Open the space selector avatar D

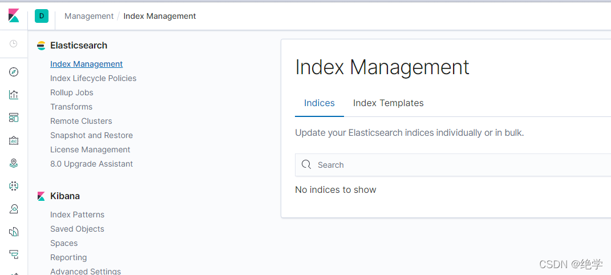42,16
